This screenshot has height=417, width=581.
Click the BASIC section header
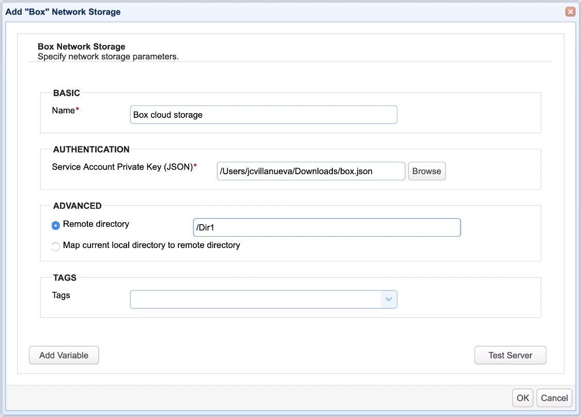[x=66, y=93]
